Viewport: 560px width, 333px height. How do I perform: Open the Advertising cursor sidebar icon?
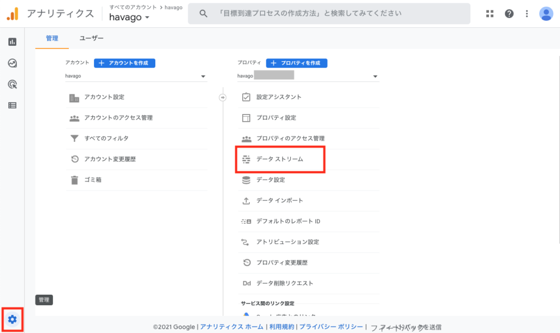pos(13,85)
